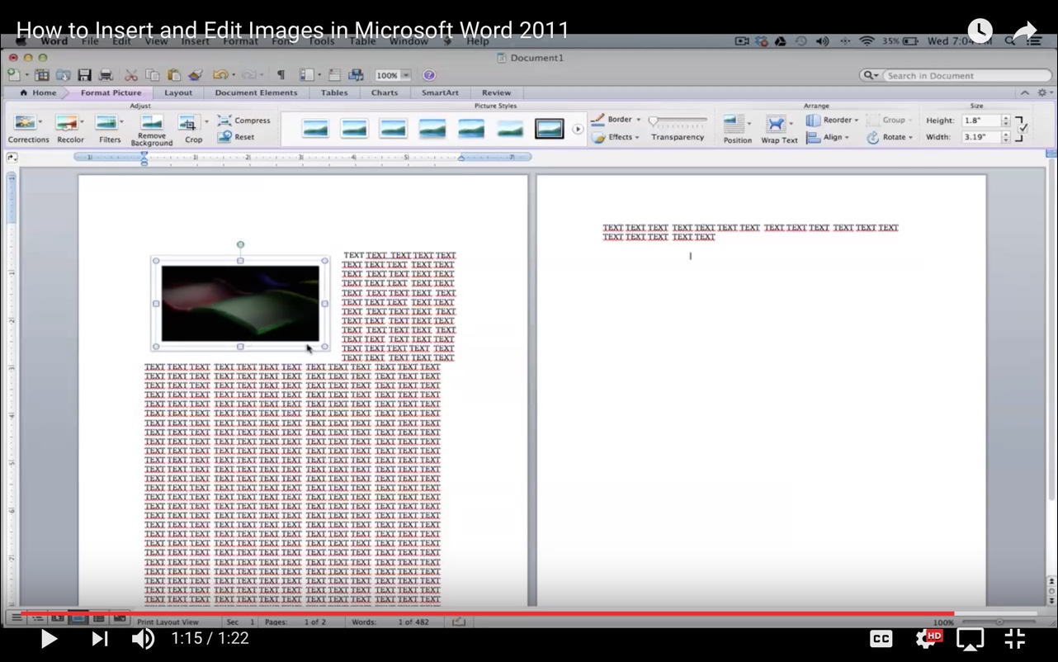Image resolution: width=1058 pixels, height=662 pixels.
Task: Open the Review ribbon tab
Action: tap(496, 92)
